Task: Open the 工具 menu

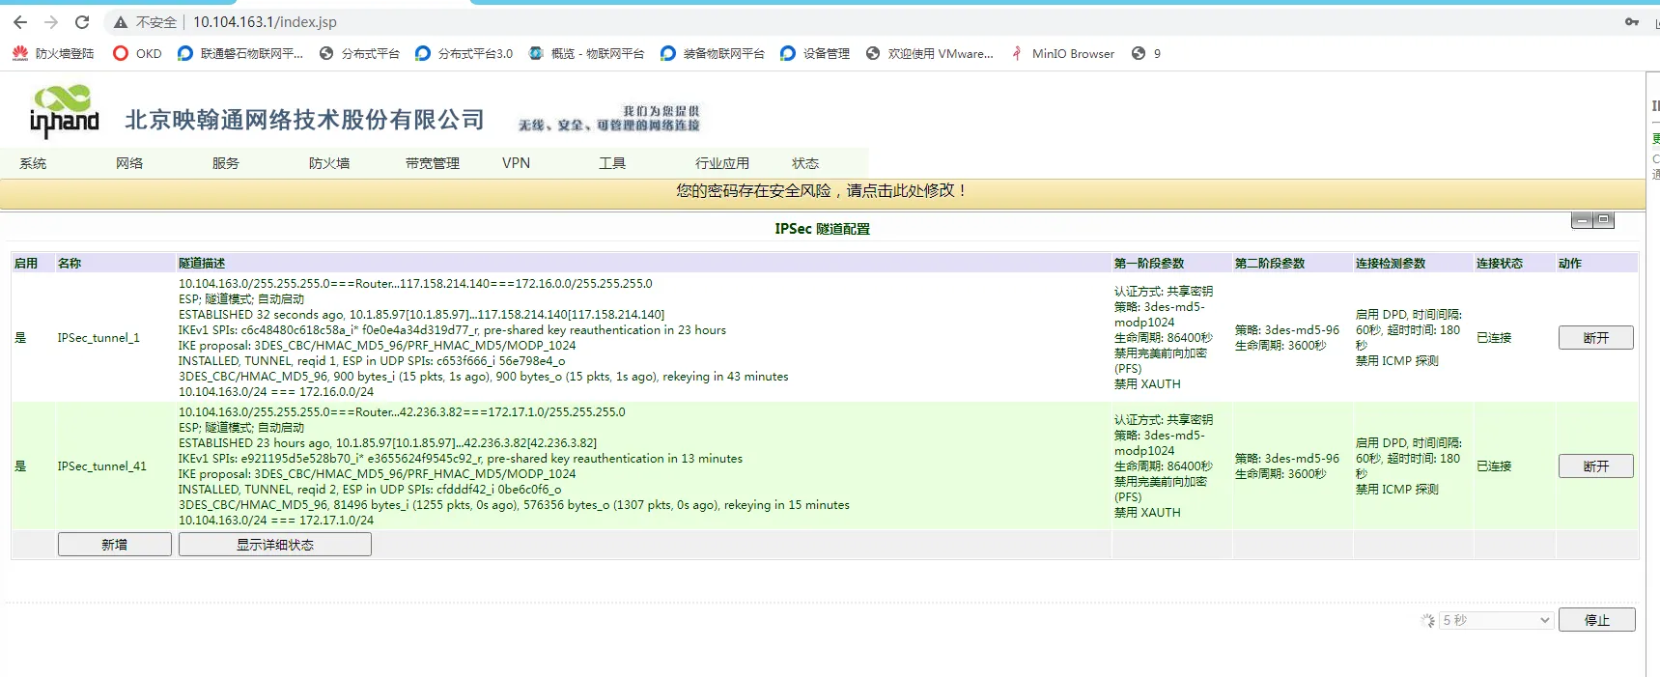Action: (x=612, y=163)
